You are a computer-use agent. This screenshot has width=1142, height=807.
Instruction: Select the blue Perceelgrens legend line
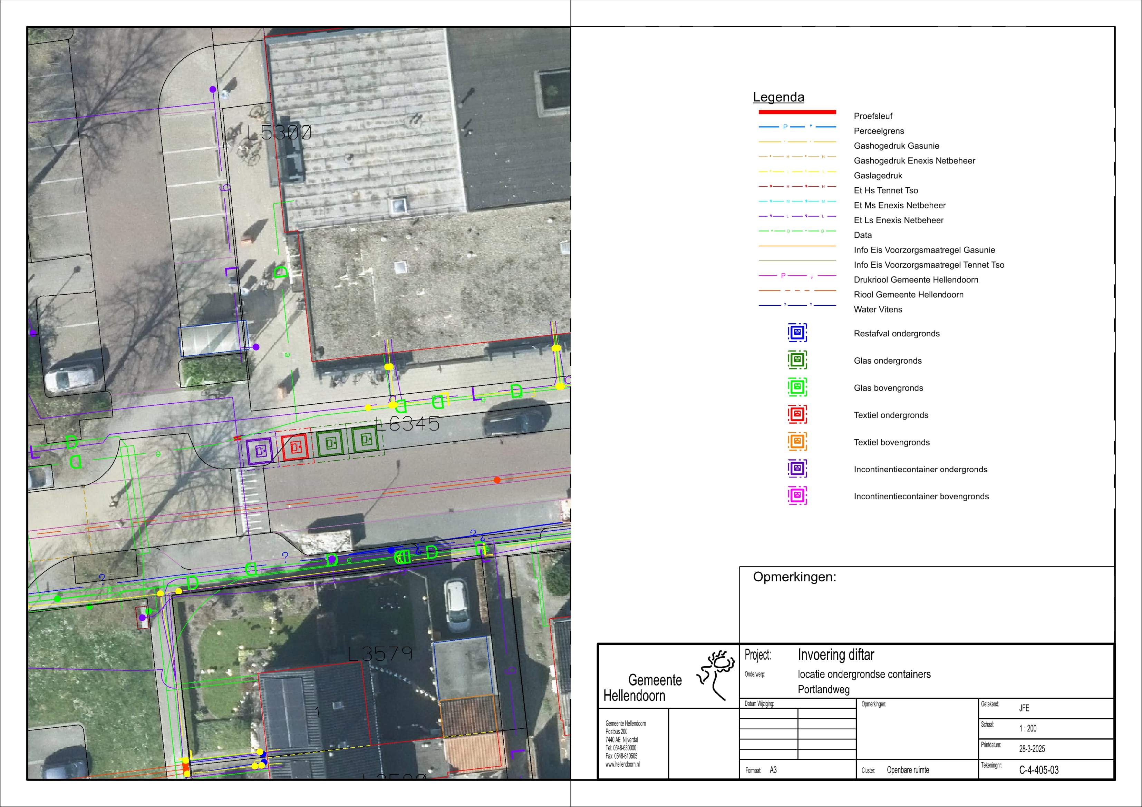pos(797,127)
